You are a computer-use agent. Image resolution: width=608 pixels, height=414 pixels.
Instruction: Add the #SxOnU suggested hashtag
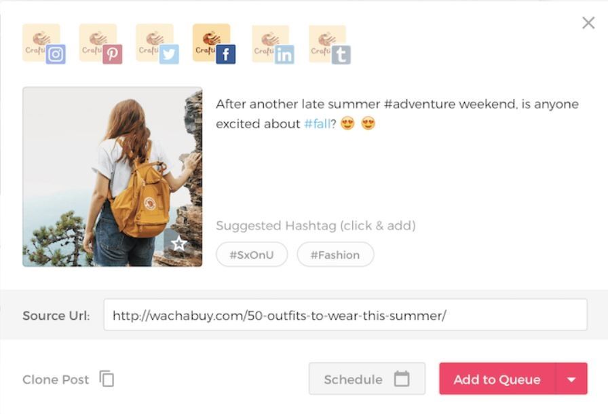click(x=252, y=255)
